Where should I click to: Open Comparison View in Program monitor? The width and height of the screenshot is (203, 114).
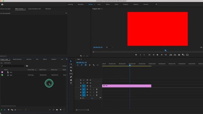point(183,55)
